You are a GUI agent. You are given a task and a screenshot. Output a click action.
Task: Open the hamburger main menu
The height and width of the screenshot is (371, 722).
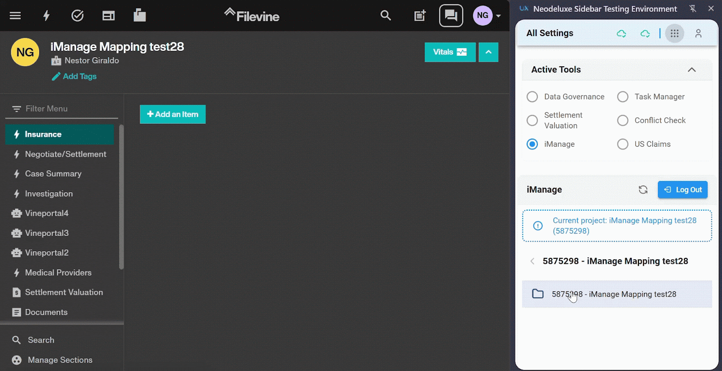pos(15,16)
